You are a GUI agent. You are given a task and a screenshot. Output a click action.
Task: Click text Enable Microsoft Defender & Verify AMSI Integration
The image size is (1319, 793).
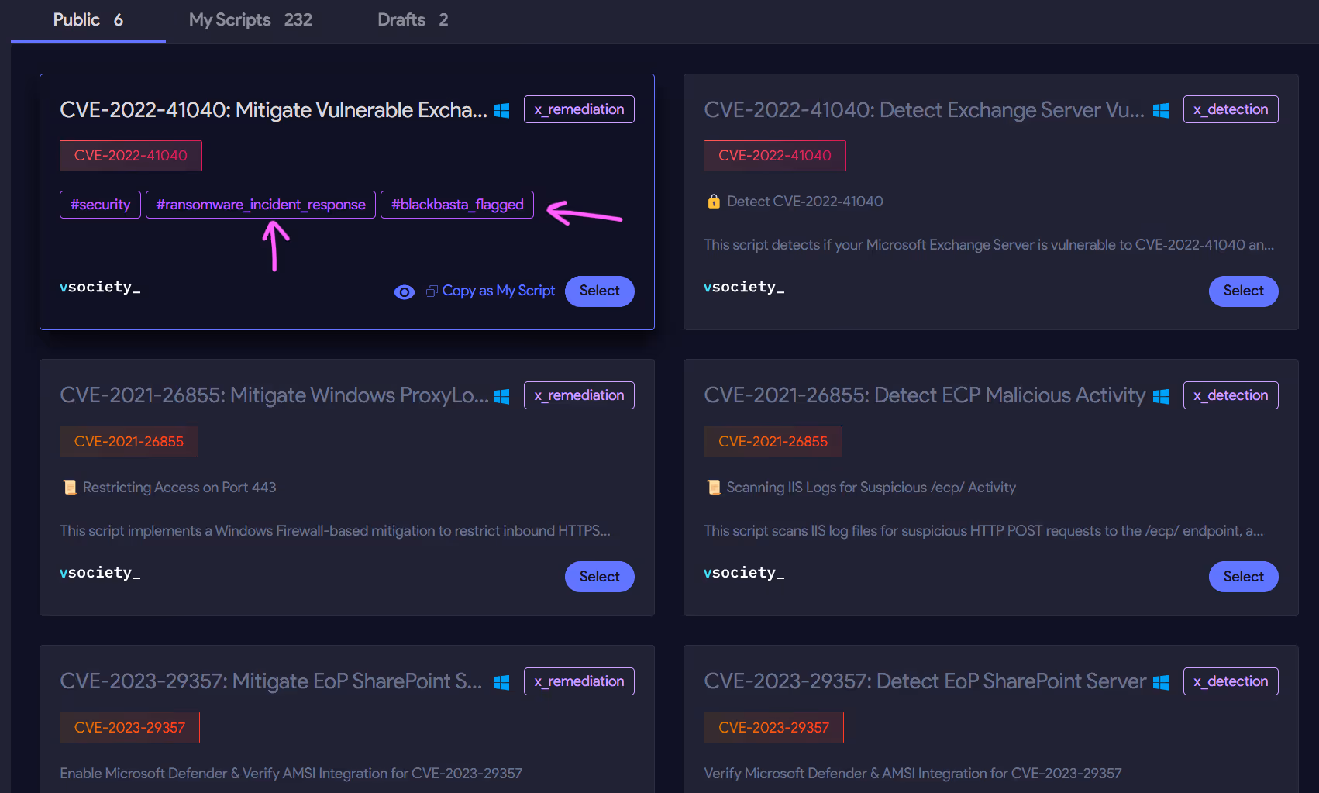[291, 774]
